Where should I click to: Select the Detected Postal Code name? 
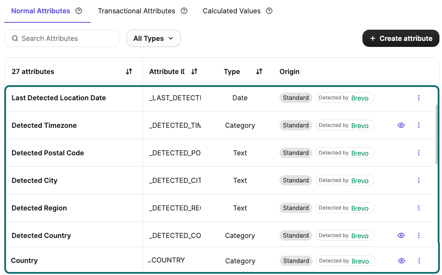coord(48,153)
